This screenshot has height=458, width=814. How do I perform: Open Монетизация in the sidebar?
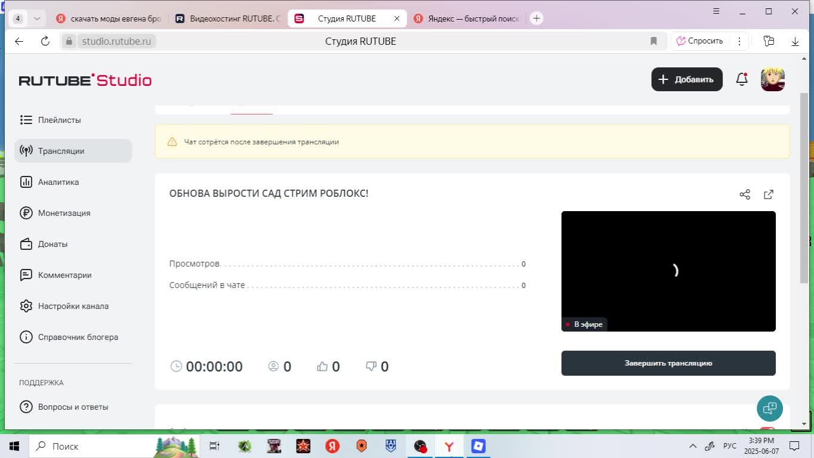pyautogui.click(x=73, y=213)
